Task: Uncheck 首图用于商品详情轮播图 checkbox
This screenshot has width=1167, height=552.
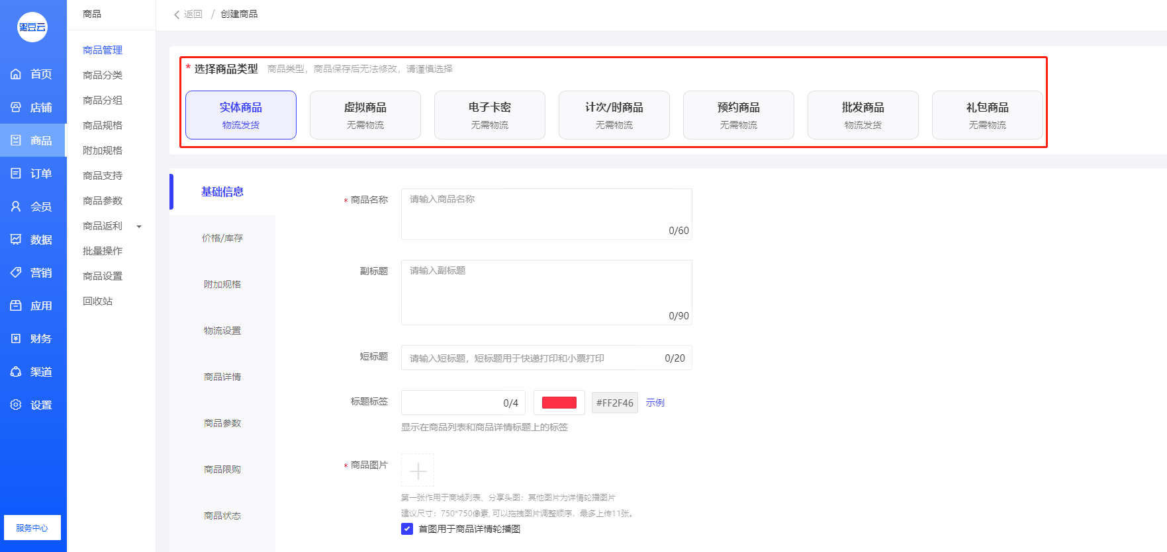Action: (407, 529)
